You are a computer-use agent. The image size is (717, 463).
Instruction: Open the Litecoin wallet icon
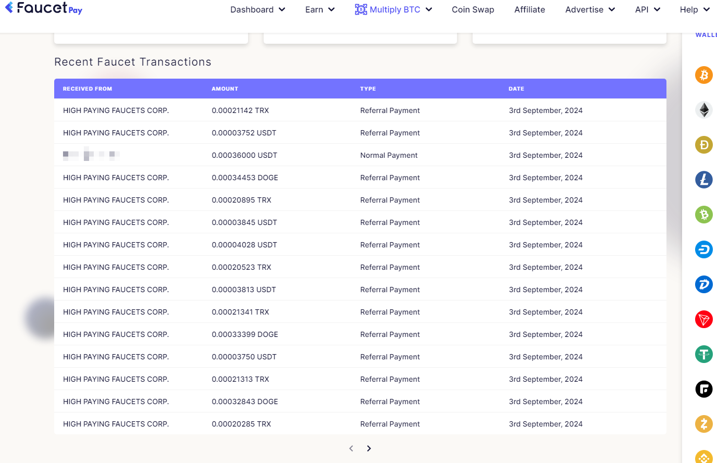[x=704, y=180]
